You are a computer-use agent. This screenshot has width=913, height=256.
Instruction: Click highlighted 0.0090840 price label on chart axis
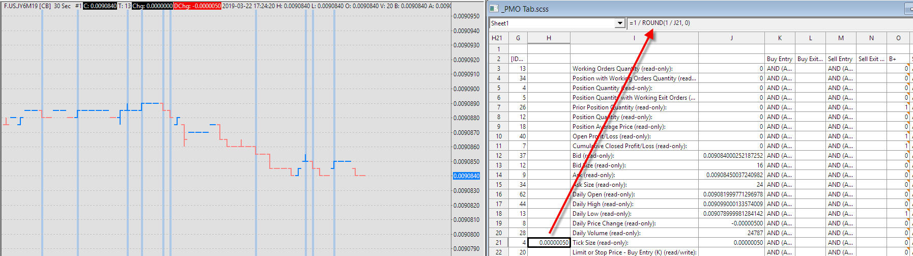click(466, 176)
